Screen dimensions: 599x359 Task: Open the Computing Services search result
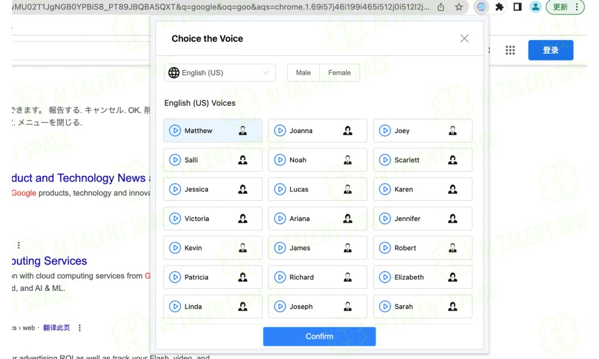[49, 261]
